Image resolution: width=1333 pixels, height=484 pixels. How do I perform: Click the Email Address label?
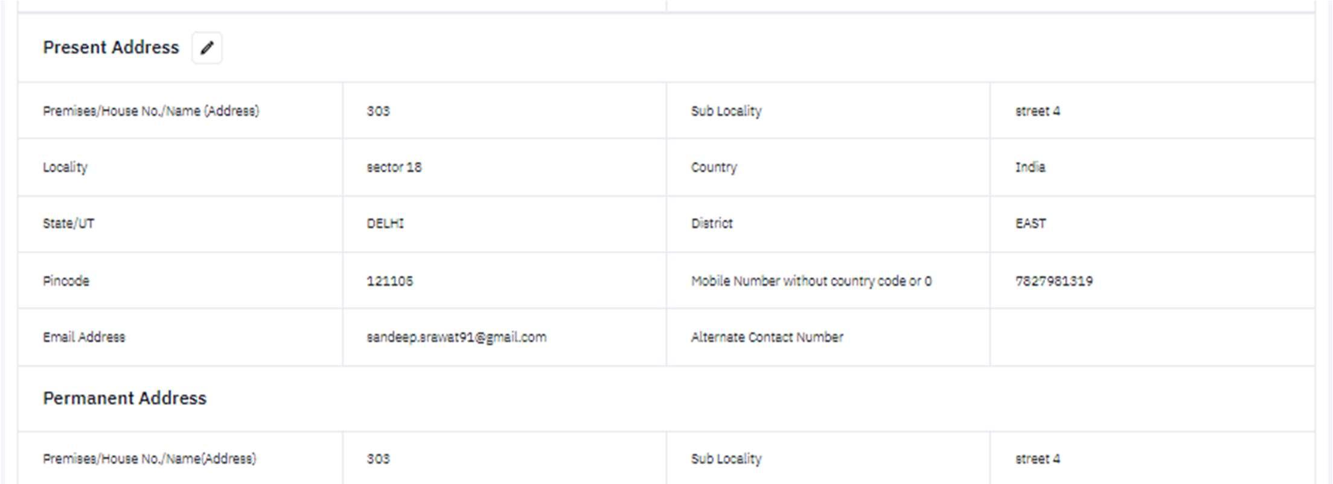(x=84, y=337)
